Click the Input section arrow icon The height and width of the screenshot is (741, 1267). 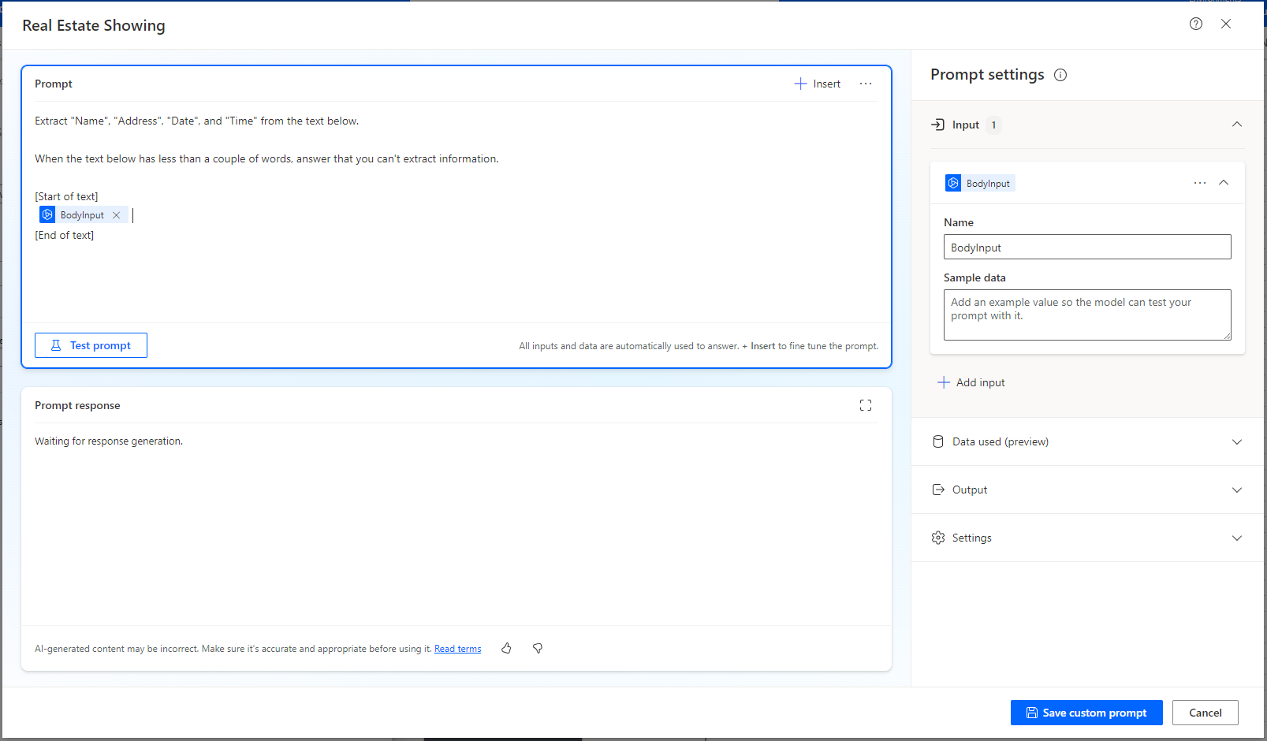[937, 125]
